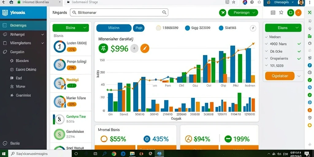Viewport: 314px width, 157px height.
Task: Toggle the green check next to 4900 Nans
Action: (299, 44)
